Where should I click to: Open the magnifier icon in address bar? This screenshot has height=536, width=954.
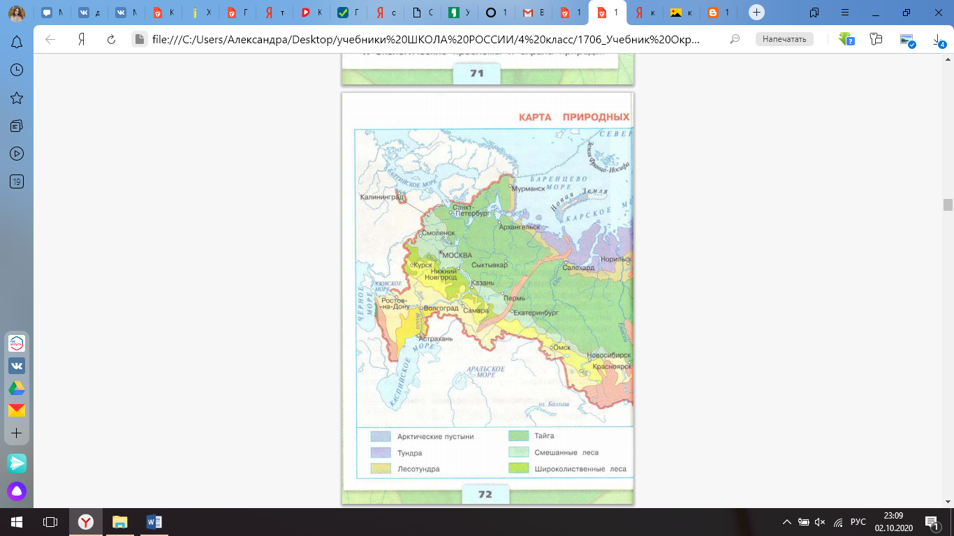pos(735,40)
